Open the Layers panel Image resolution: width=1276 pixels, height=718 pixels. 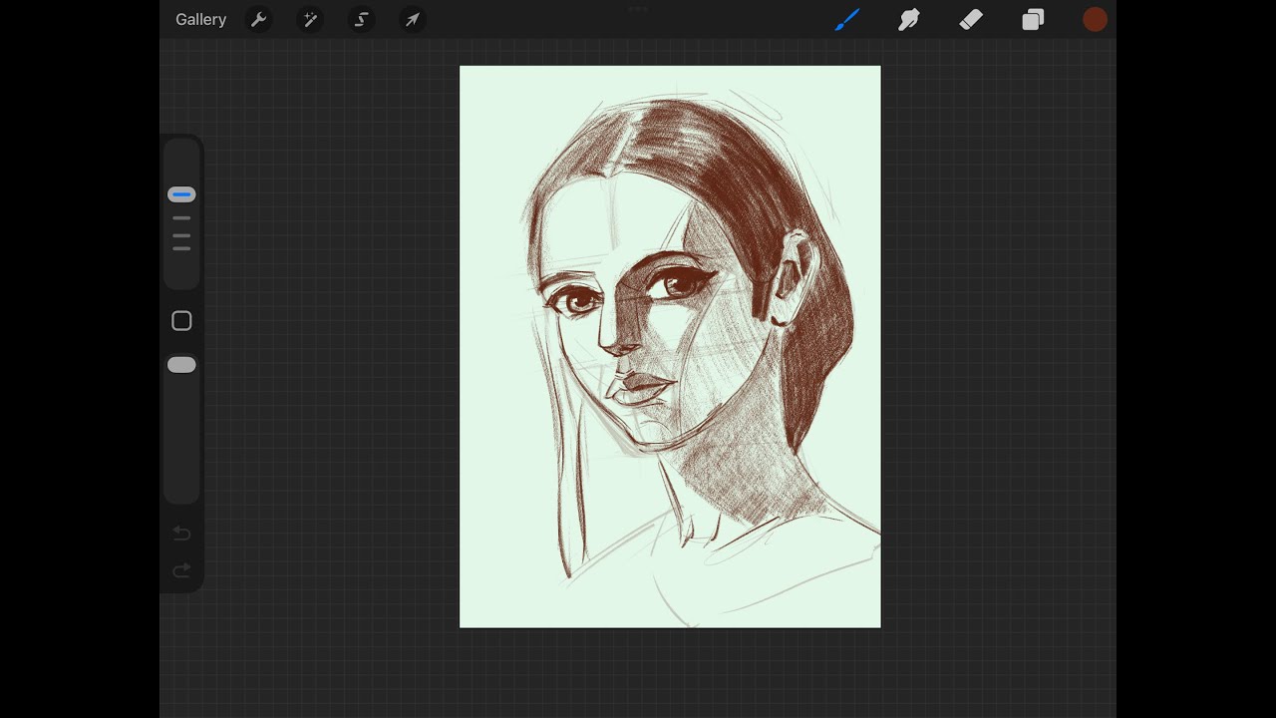pyautogui.click(x=1033, y=20)
